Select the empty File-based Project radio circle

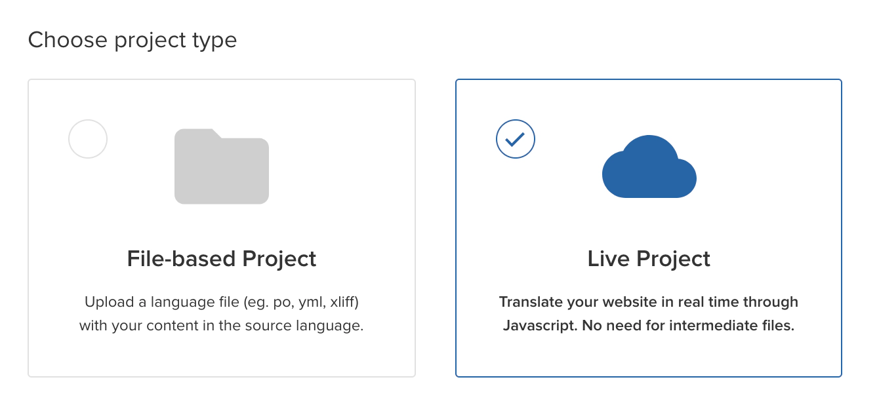pos(88,139)
